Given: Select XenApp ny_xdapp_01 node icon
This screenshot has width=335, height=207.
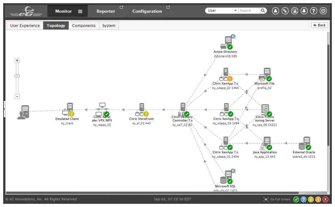Looking at the screenshot, I should point(226,143).
